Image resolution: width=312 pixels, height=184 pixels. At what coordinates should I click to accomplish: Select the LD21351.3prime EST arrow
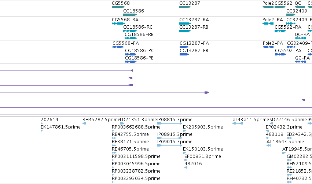pos(122,124)
